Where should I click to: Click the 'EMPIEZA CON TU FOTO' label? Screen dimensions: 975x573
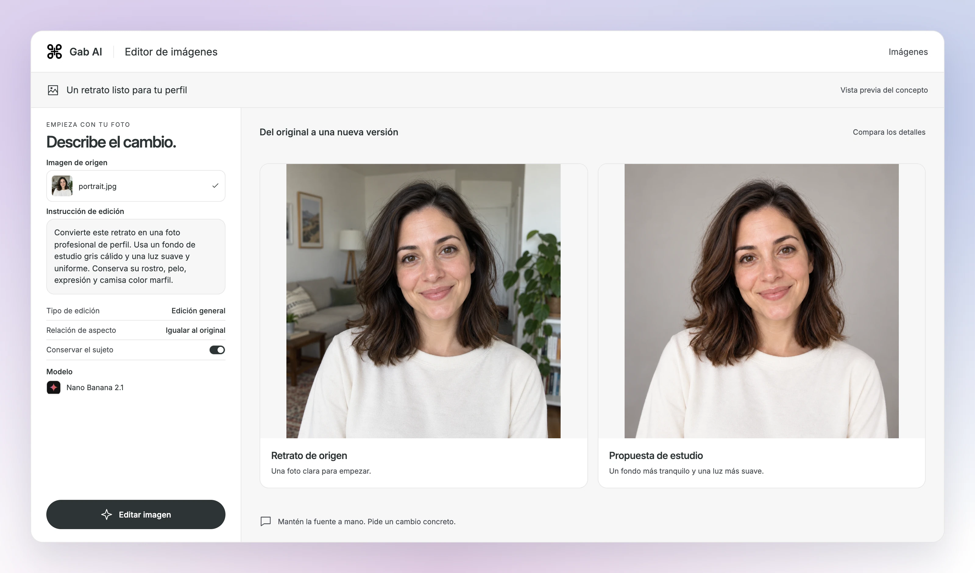88,125
